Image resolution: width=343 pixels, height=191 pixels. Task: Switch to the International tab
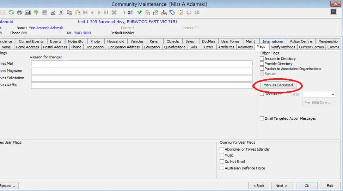[273, 41]
